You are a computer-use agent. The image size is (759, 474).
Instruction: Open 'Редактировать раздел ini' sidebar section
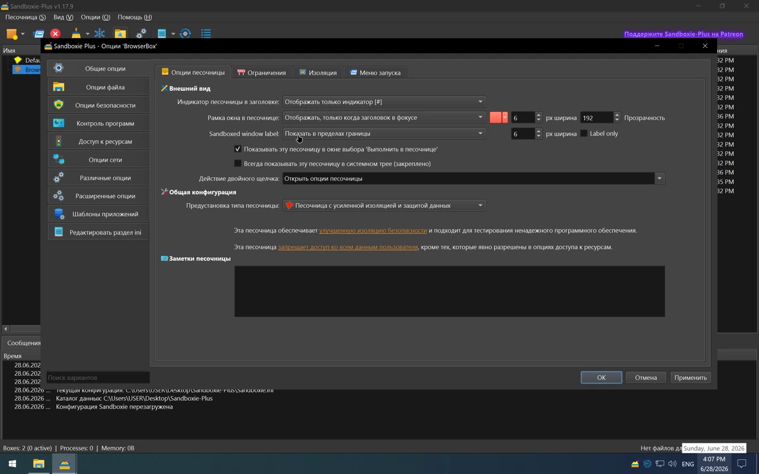coord(98,232)
